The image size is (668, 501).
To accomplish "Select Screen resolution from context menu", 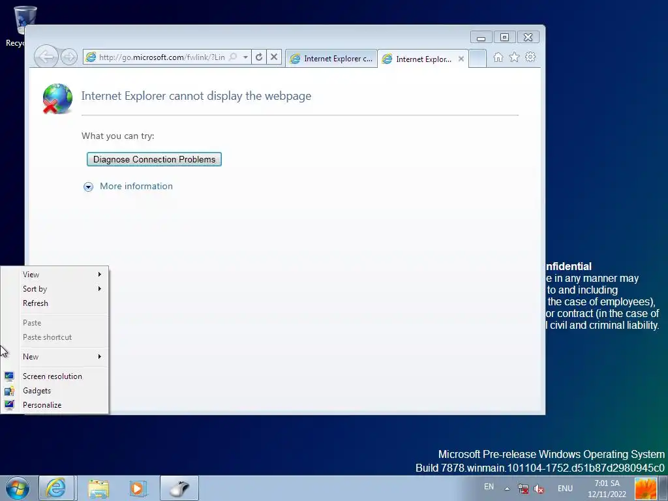I will tap(63, 376).
